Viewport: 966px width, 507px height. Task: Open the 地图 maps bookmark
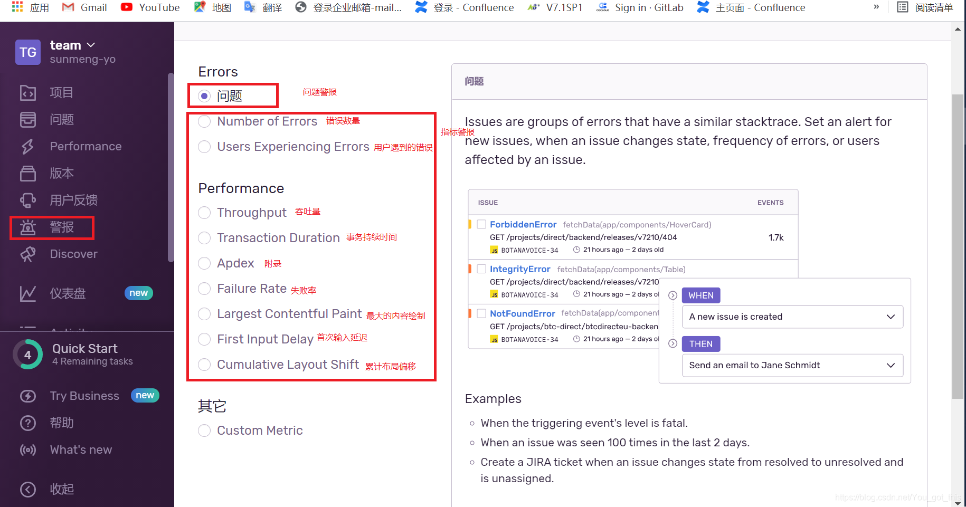tap(212, 7)
